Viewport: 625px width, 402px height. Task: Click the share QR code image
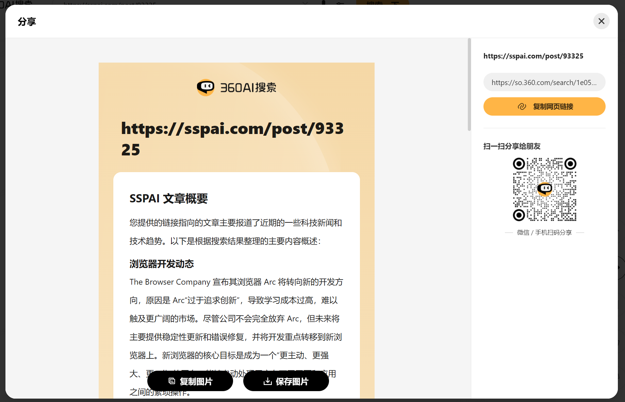coord(544,189)
